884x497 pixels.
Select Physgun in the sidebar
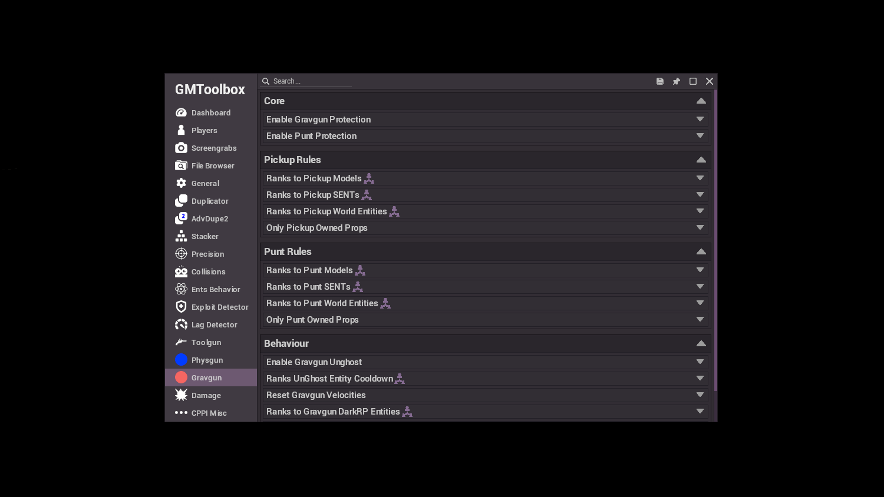click(x=211, y=360)
